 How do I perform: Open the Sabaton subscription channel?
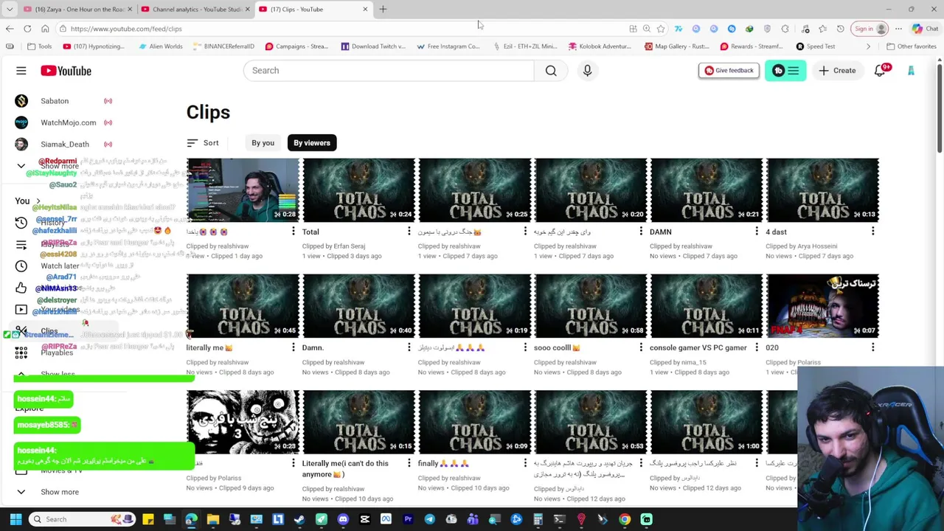63,101
